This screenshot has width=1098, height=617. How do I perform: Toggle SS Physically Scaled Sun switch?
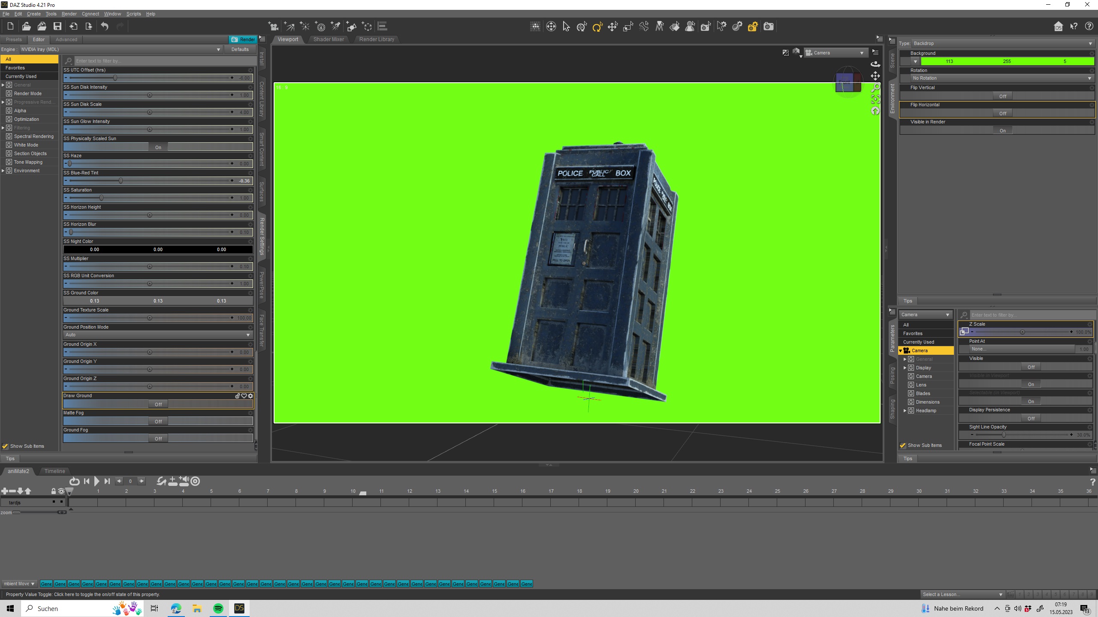point(158,147)
